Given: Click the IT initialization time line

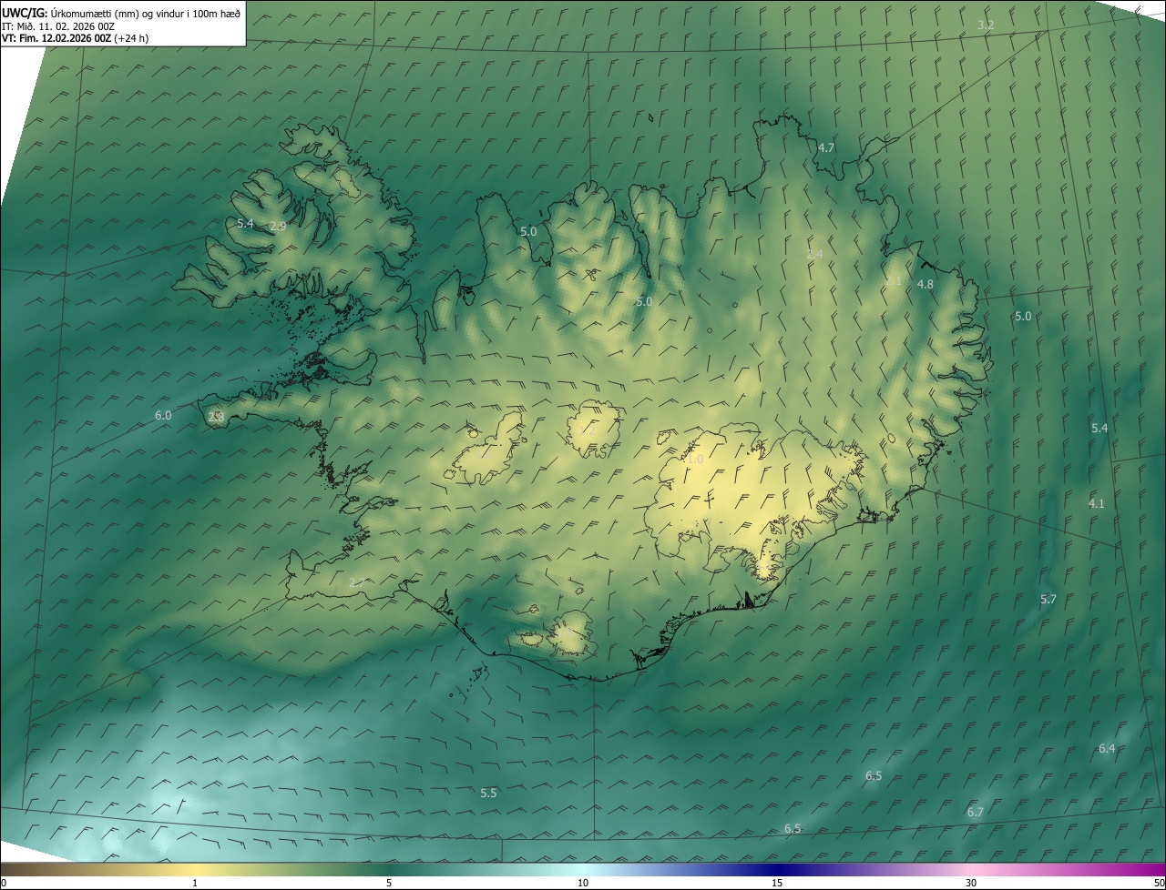Looking at the screenshot, I should tap(58, 26).
